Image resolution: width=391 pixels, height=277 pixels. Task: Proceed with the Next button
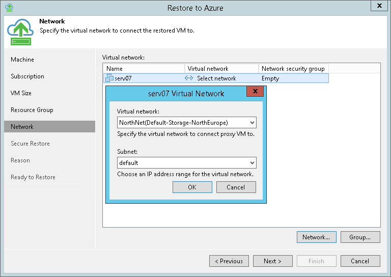point(272,261)
